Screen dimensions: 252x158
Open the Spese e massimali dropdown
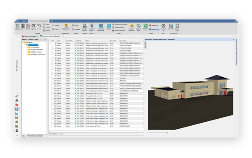[131, 27]
